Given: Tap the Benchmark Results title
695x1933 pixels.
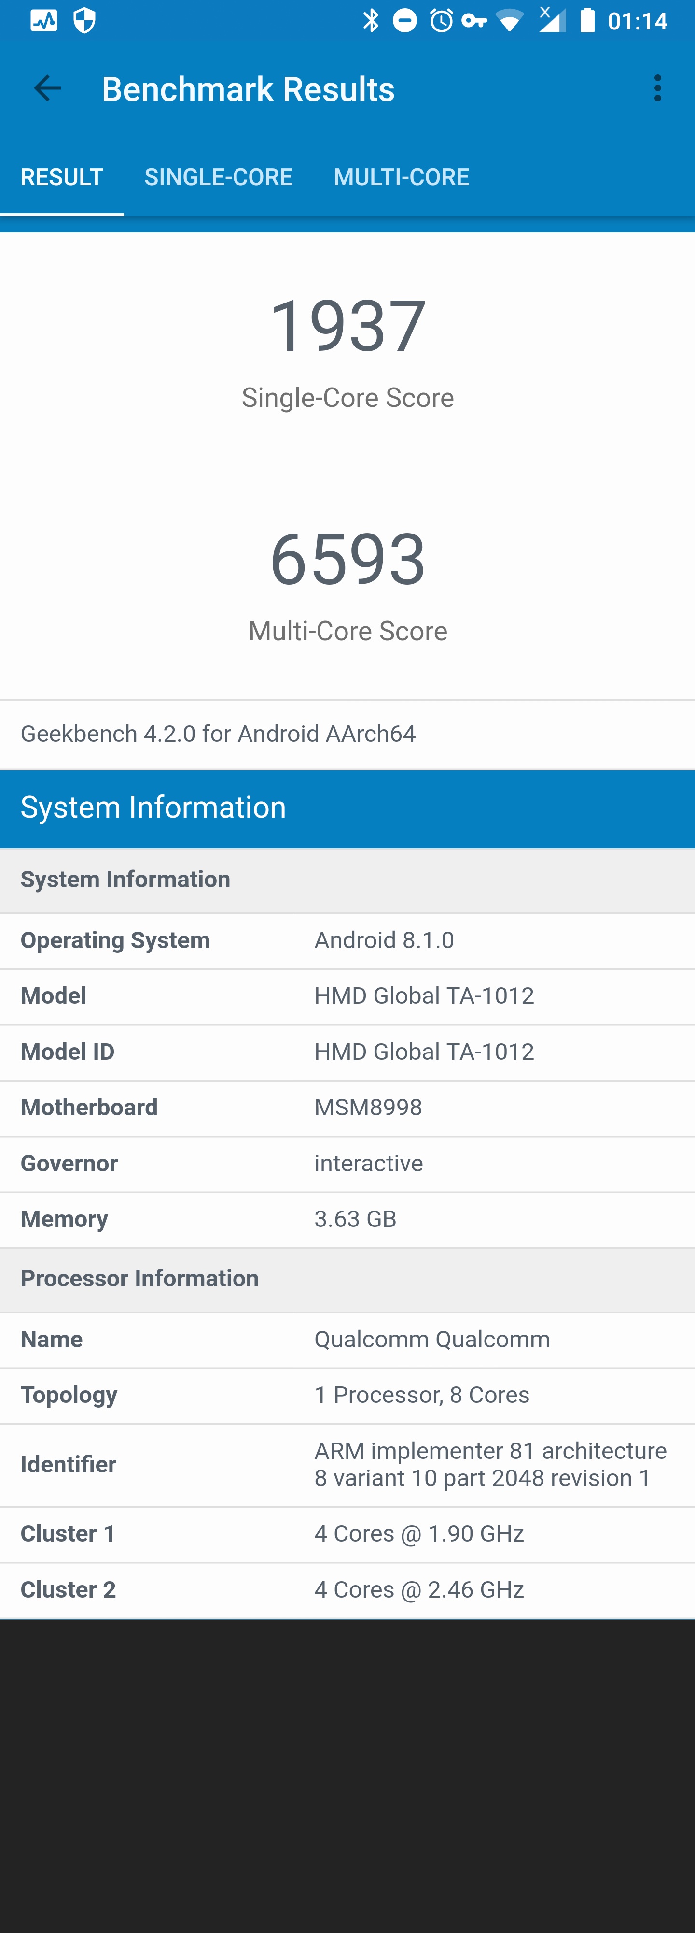Looking at the screenshot, I should coord(248,89).
